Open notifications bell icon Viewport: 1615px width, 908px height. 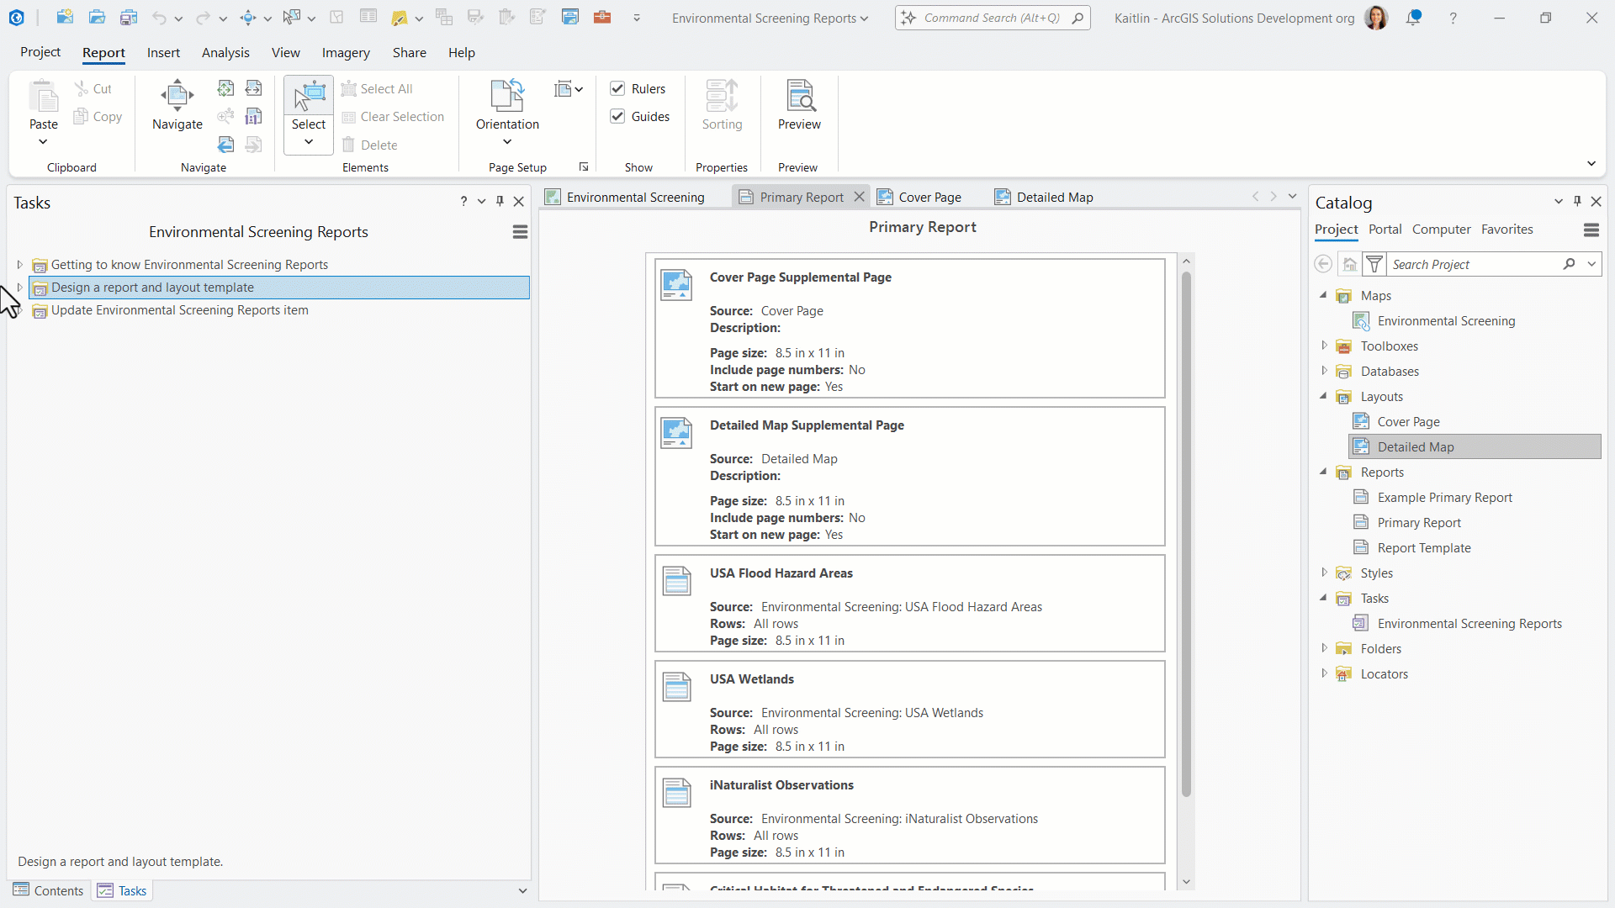pyautogui.click(x=1414, y=18)
